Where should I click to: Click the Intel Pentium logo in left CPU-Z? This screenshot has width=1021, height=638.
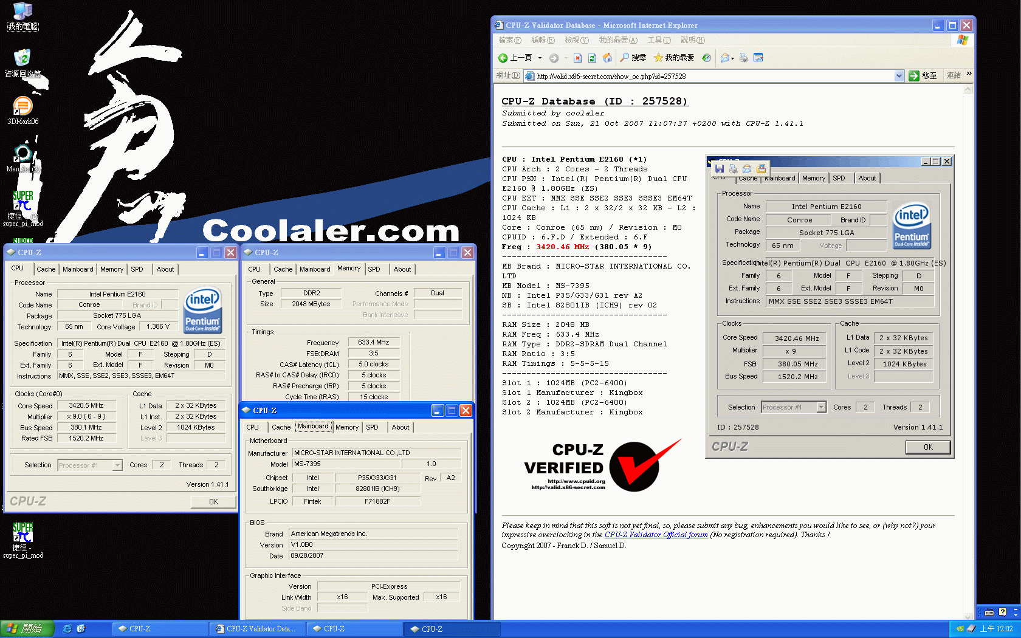(x=203, y=310)
